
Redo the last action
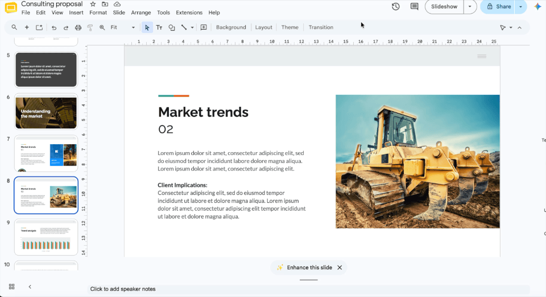pos(66,27)
